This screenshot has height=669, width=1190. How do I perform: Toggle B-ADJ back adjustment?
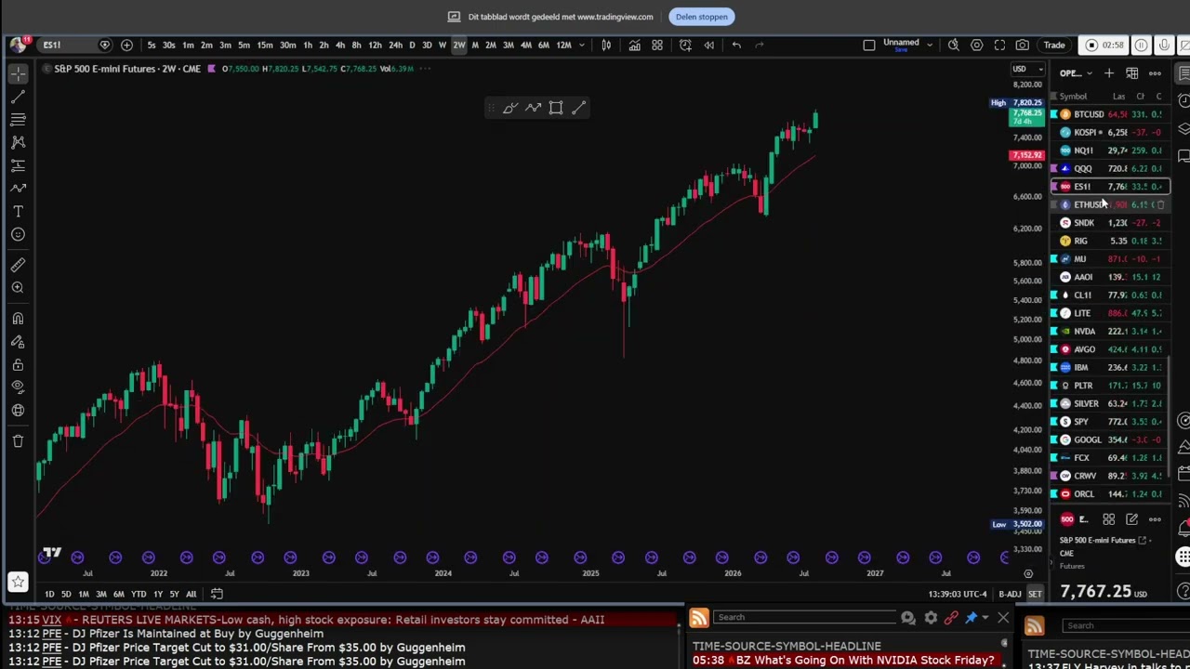coord(1010,594)
